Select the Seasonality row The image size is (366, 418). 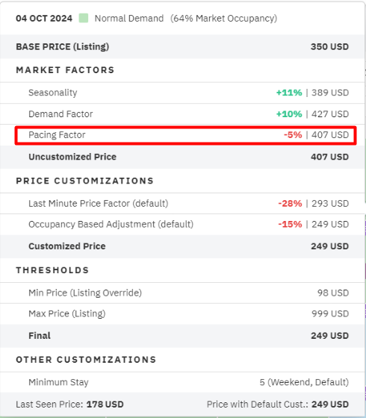[x=182, y=93]
